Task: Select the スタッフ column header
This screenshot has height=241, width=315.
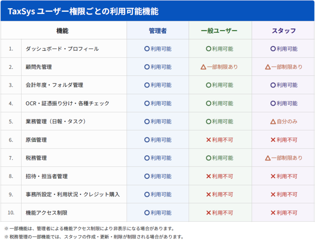Action: pos(283,31)
